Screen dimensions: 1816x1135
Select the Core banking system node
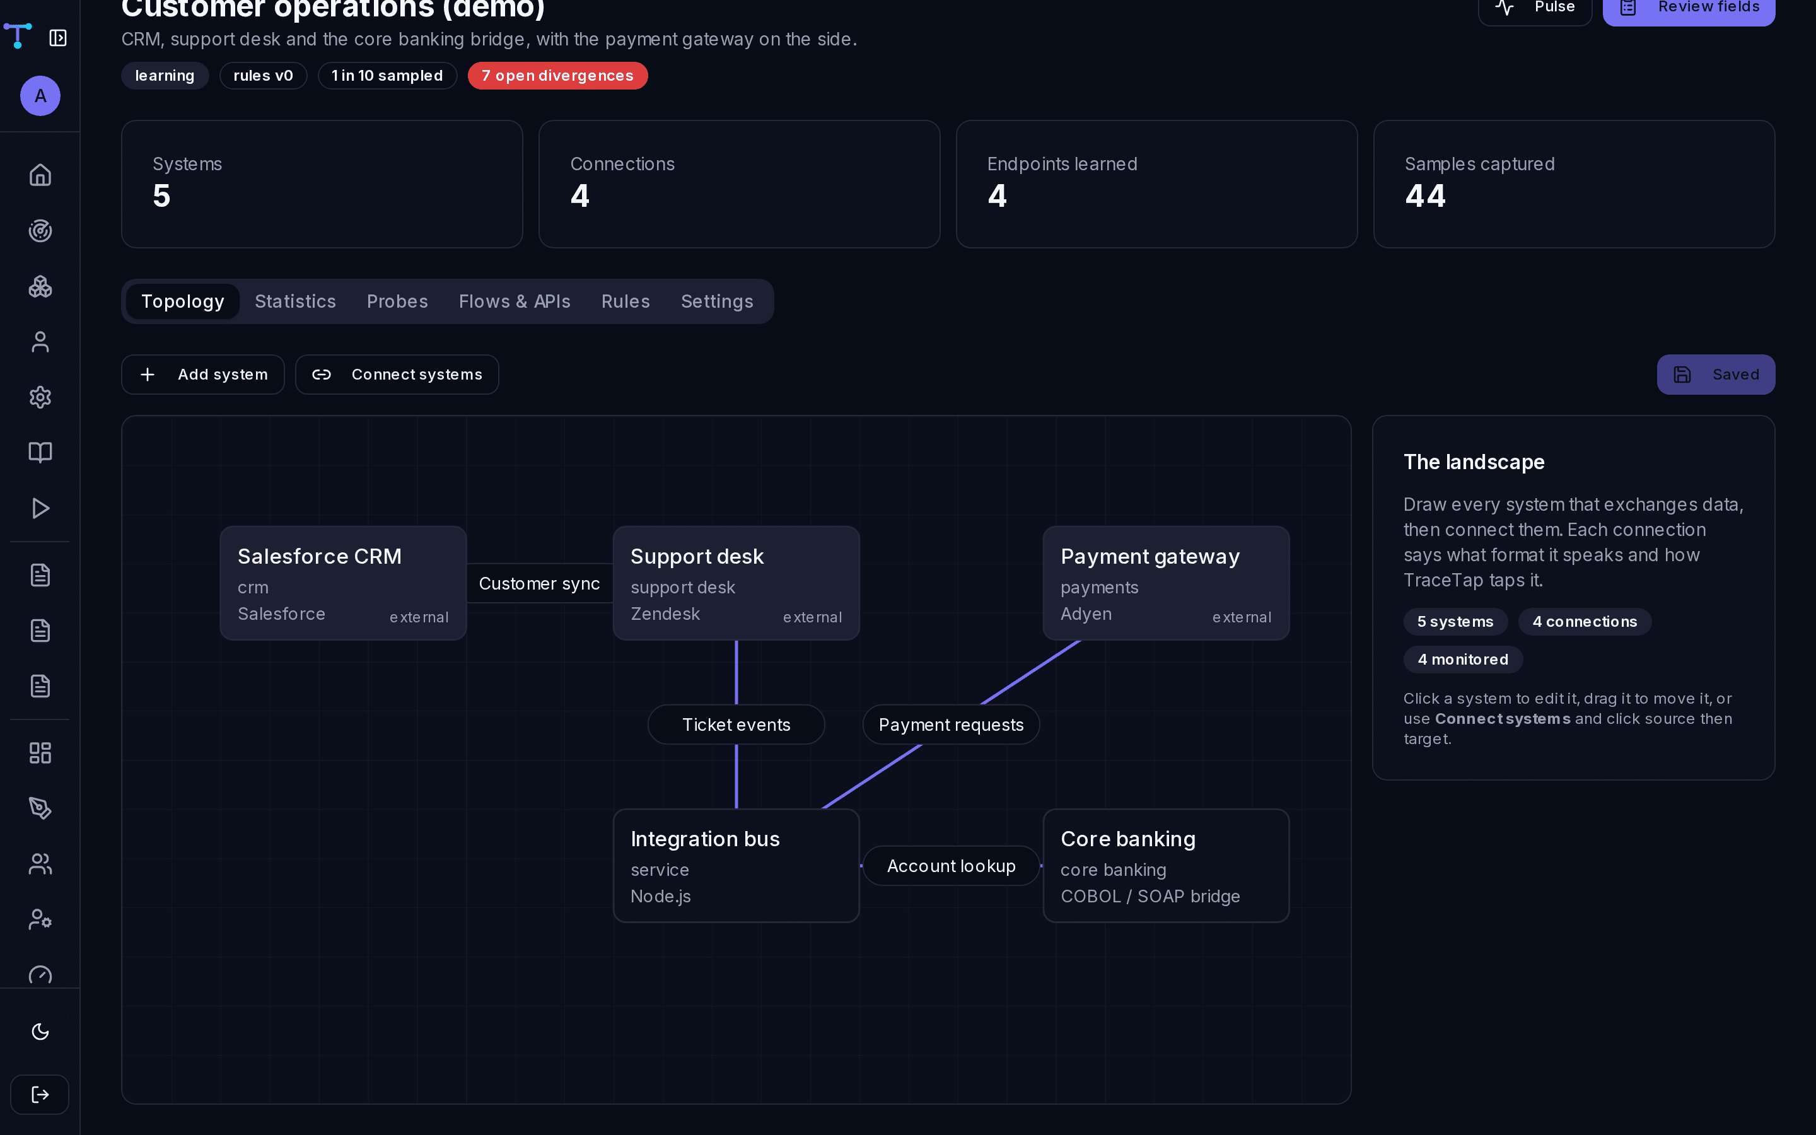point(1166,866)
